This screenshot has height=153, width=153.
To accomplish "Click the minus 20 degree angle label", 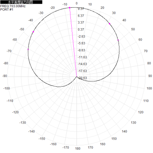I will point(52,8).
